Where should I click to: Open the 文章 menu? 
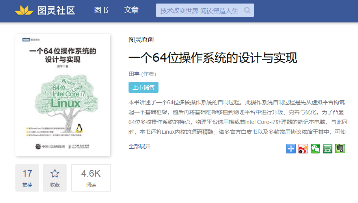[131, 10]
